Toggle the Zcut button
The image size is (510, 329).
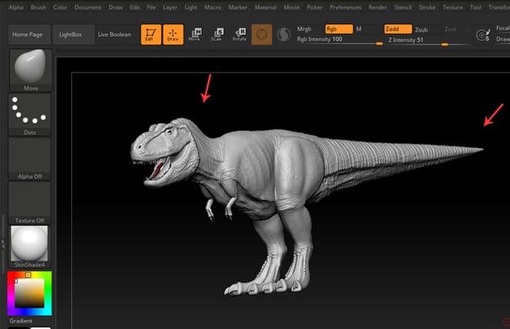coord(450,29)
